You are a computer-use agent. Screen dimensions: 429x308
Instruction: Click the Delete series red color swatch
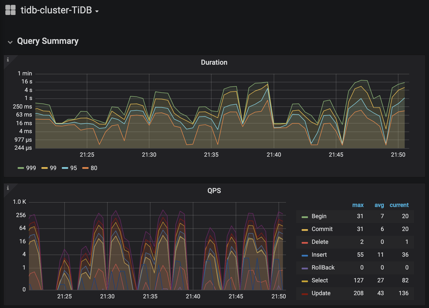click(x=305, y=242)
